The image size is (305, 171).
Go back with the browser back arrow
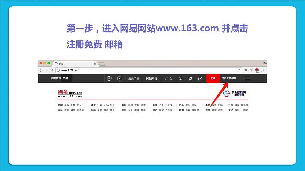[40, 70]
